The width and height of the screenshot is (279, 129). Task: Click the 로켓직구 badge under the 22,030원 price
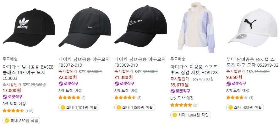point(68,84)
